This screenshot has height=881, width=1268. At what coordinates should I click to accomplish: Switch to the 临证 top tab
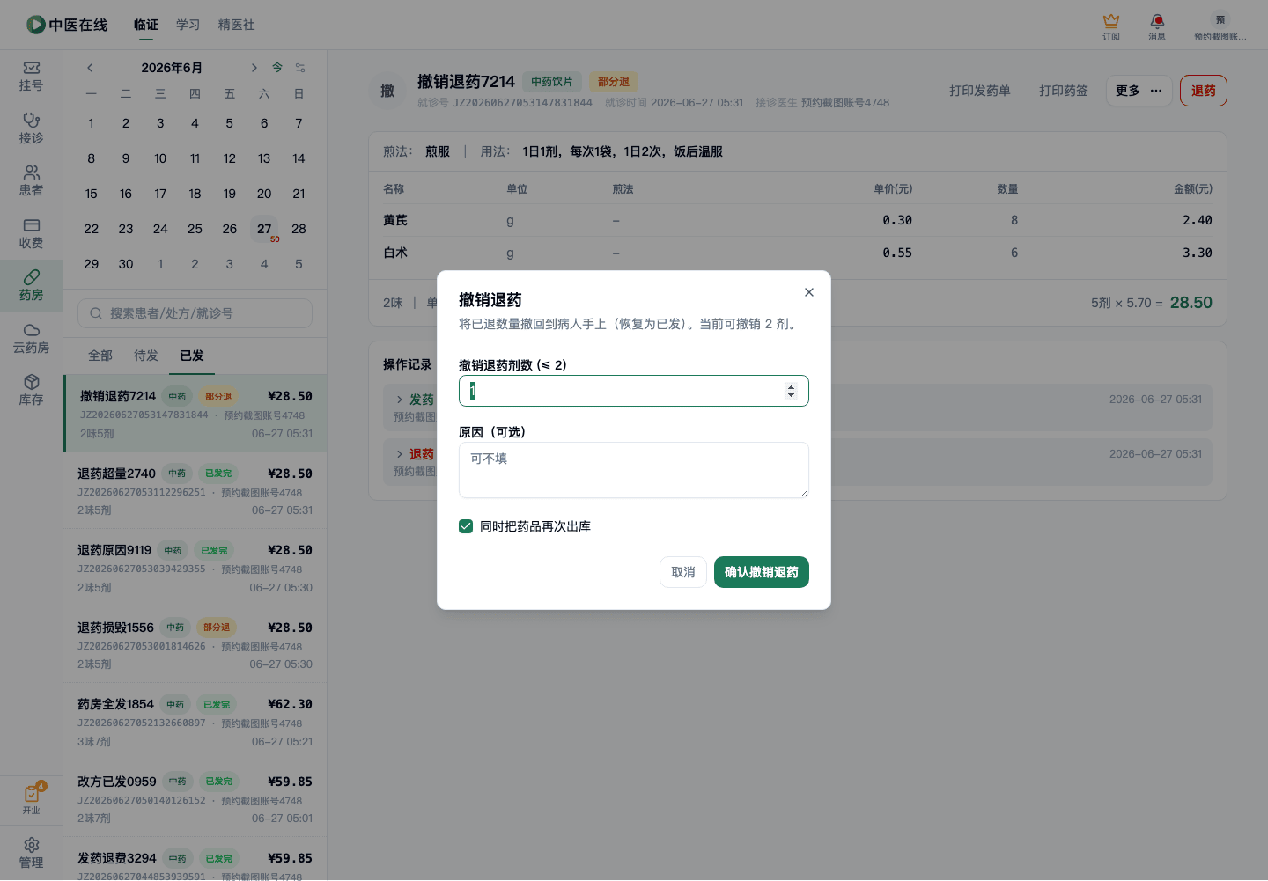(146, 25)
